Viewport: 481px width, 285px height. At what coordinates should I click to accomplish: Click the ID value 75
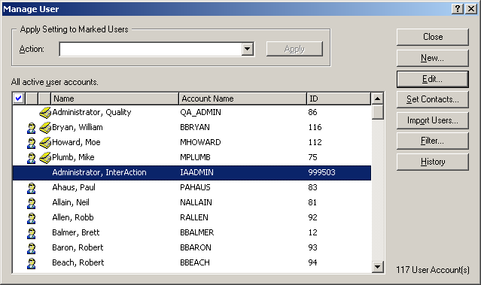(x=313, y=157)
